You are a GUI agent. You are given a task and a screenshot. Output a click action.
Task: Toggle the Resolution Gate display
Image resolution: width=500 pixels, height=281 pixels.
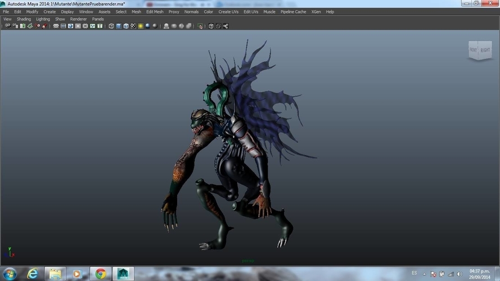[70, 26]
